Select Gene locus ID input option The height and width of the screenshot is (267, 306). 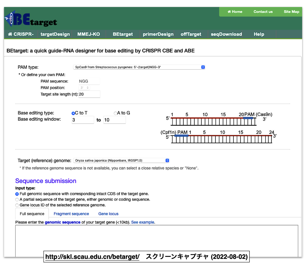17,205
